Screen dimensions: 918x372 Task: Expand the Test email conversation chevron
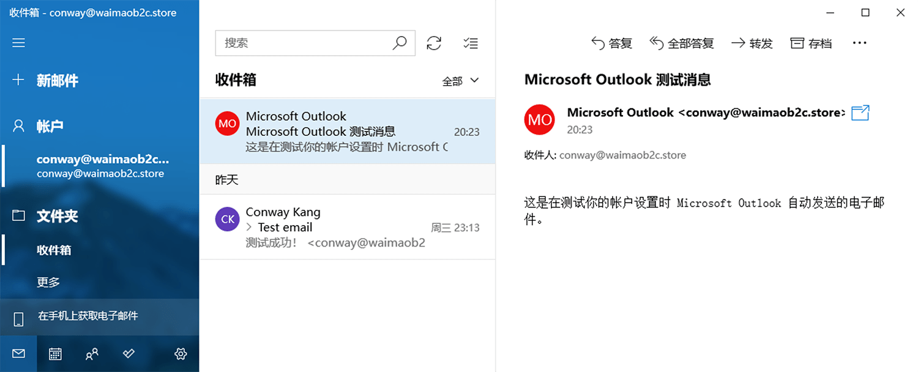pos(249,228)
